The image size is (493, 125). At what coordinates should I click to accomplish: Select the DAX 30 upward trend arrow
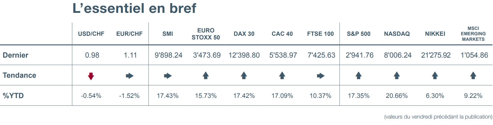click(244, 76)
